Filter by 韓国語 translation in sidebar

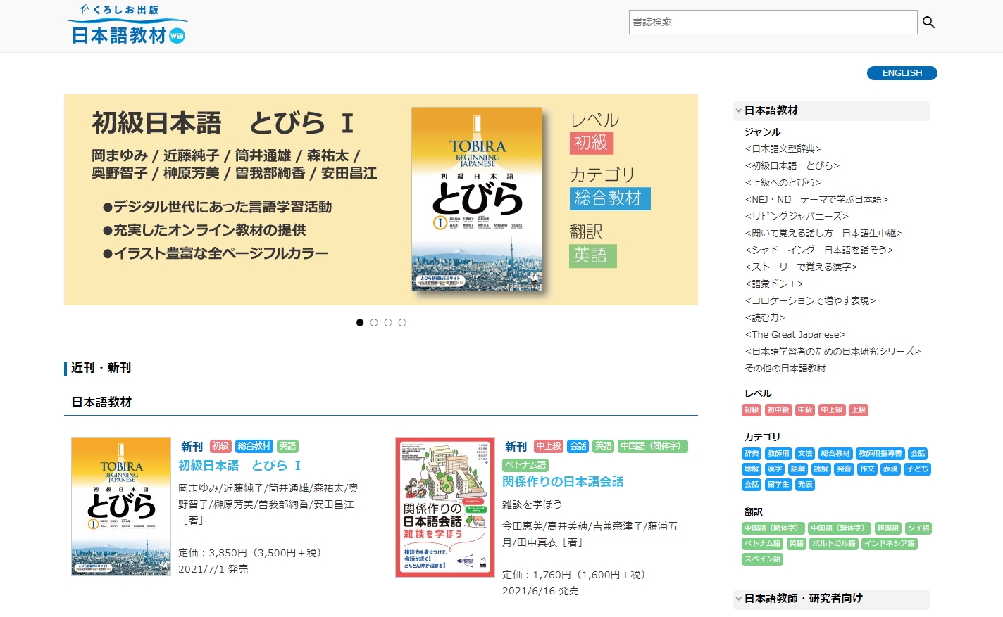point(887,528)
